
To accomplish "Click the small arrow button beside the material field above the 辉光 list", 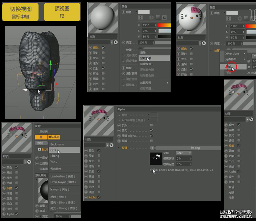I will pos(247,119).
